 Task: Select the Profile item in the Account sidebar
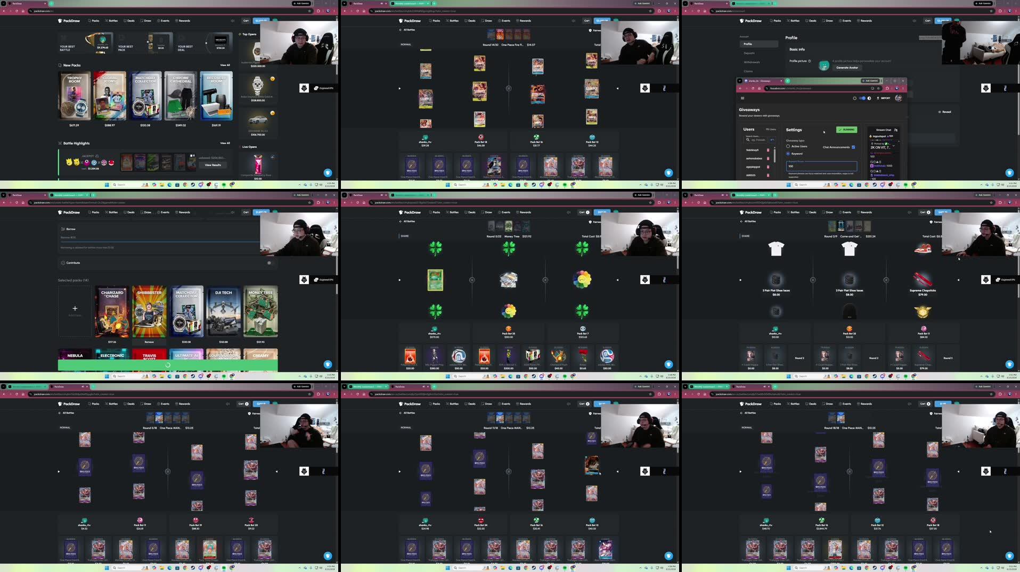[758, 44]
